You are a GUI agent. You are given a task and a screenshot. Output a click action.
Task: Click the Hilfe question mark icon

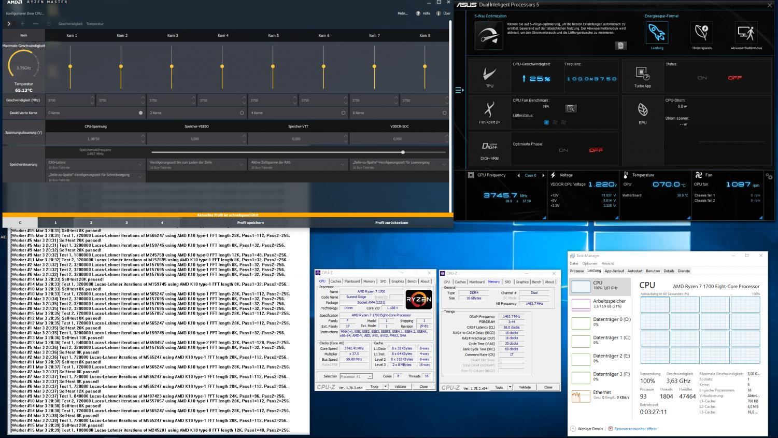(418, 13)
